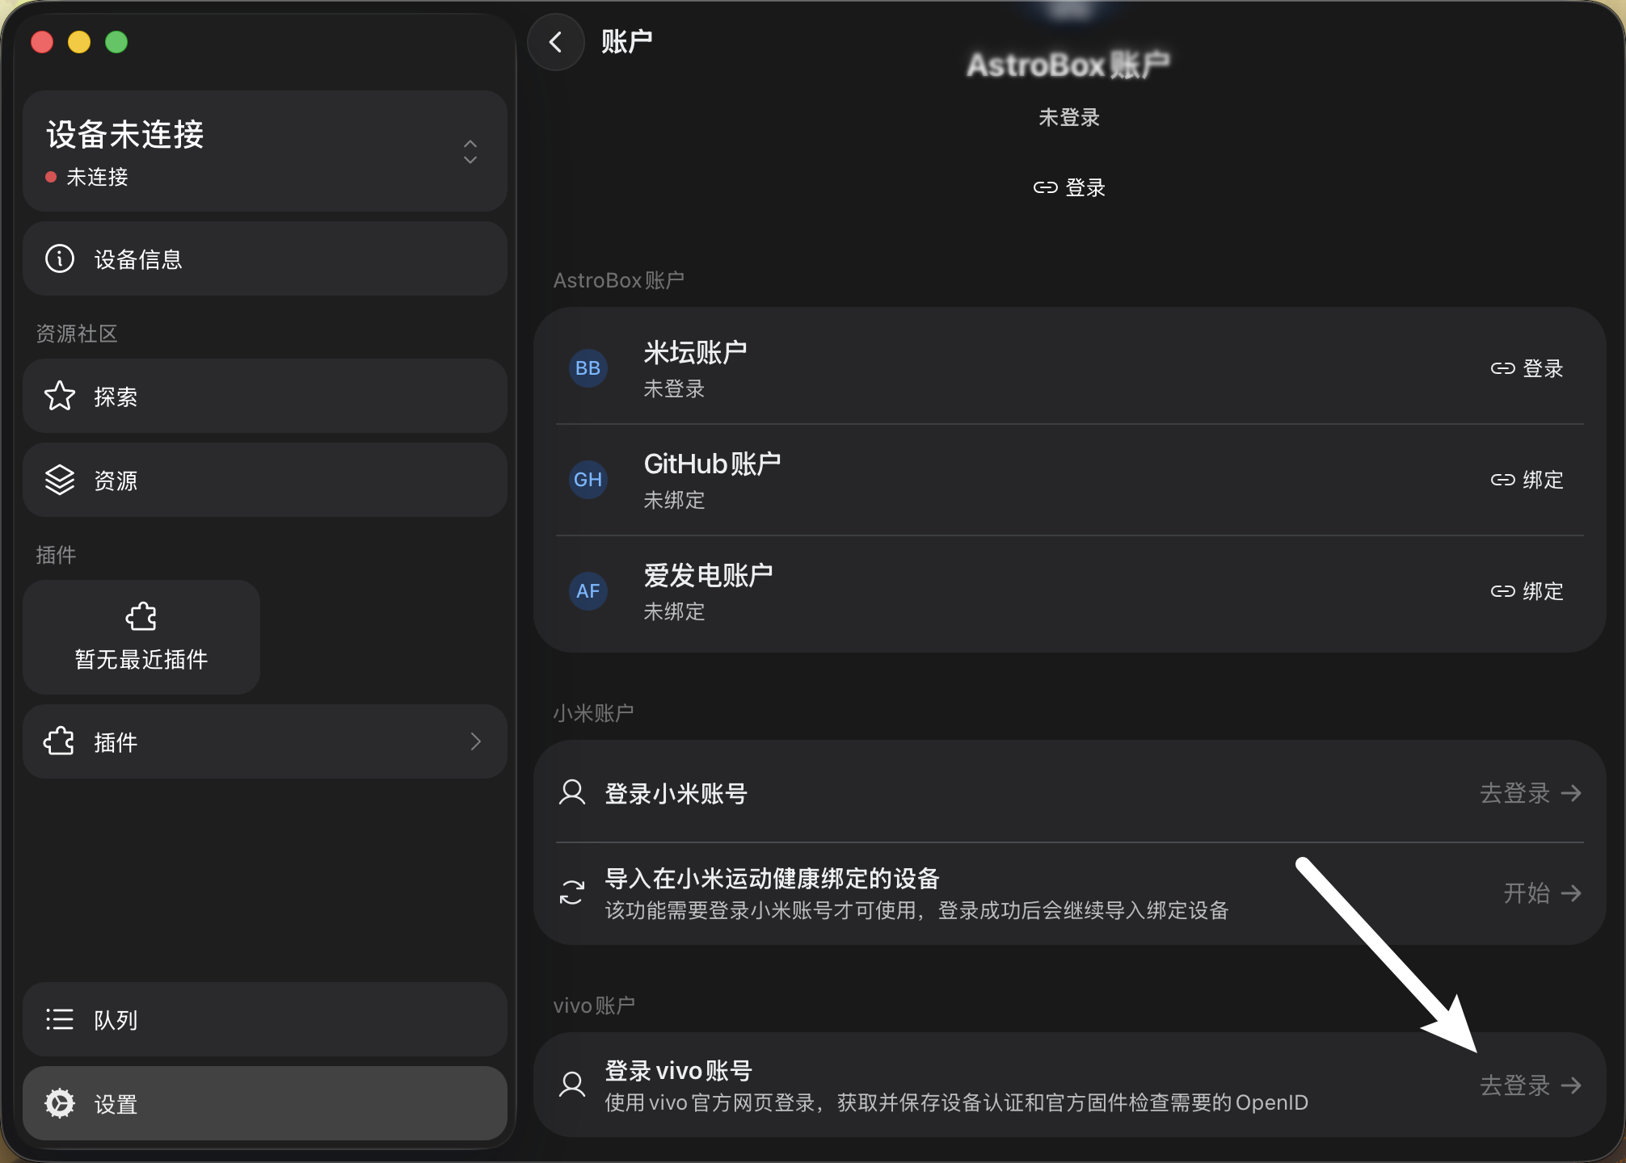
Task: Click the list icon beside 队列
Action: pos(60,1019)
